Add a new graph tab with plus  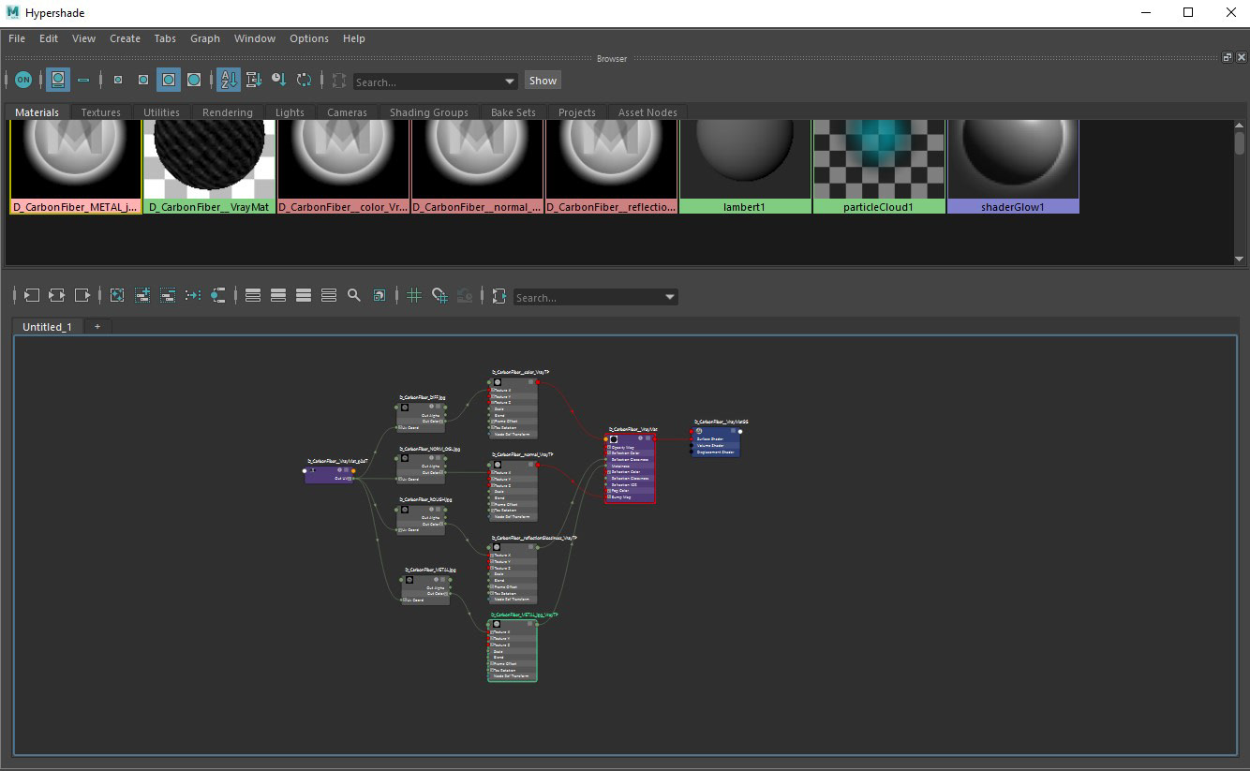pyautogui.click(x=97, y=326)
